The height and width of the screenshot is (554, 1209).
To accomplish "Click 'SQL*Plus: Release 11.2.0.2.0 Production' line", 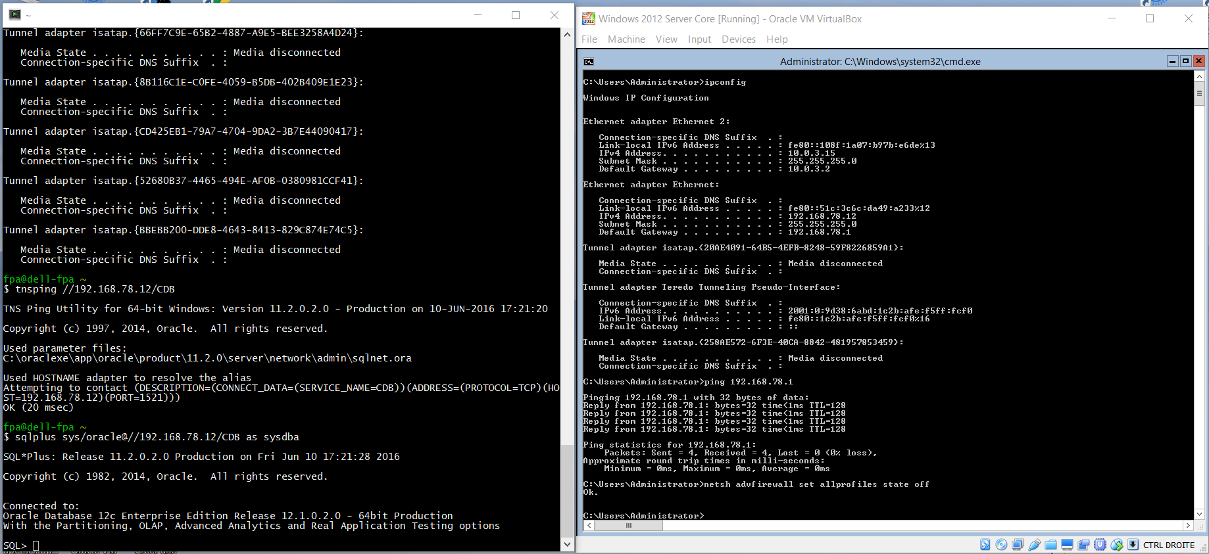I will pos(201,457).
